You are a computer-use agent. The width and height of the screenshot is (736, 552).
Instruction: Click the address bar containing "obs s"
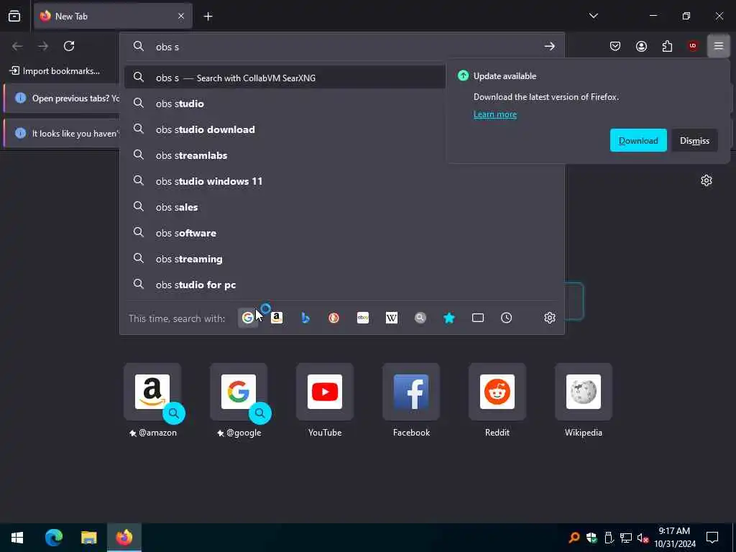[x=343, y=47]
